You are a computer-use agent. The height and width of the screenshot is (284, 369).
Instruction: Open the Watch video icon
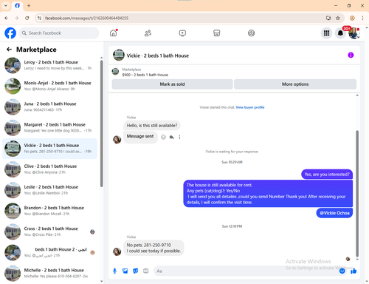(x=182, y=33)
